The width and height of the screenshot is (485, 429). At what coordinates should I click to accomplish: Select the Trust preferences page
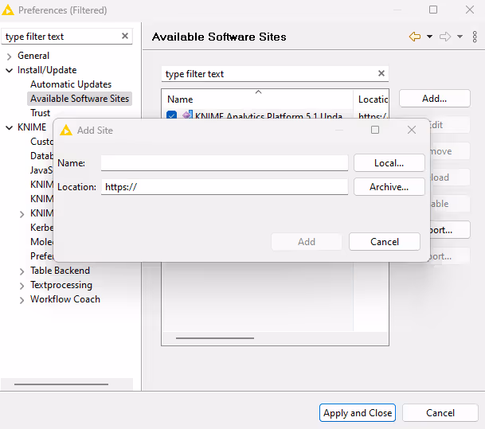[41, 113]
